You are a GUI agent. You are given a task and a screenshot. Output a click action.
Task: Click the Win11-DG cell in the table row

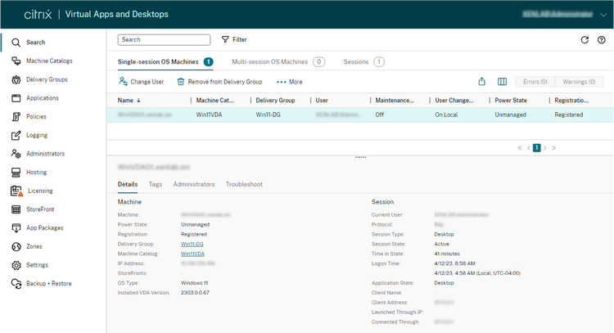(268, 115)
